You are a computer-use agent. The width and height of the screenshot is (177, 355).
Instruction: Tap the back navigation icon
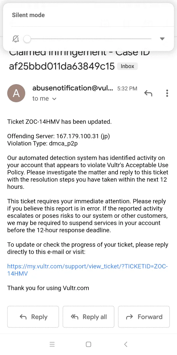coord(126,344)
